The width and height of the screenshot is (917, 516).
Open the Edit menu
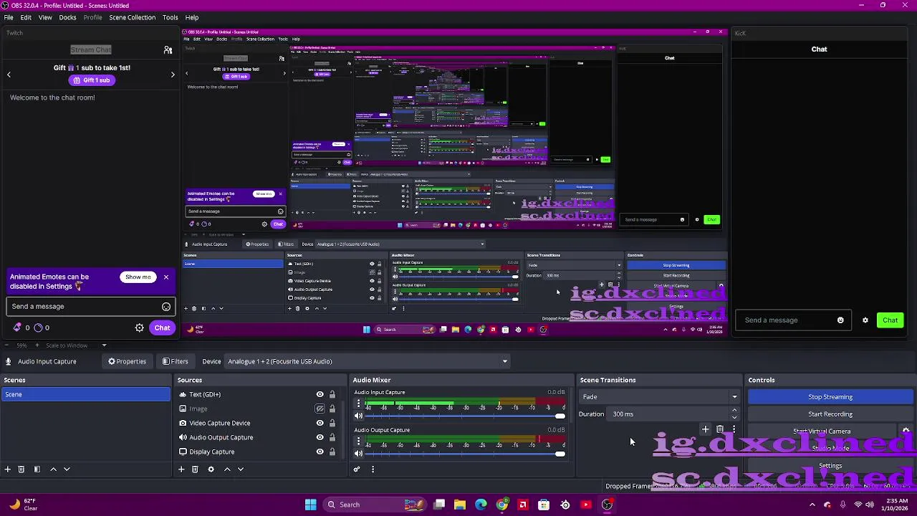click(26, 17)
